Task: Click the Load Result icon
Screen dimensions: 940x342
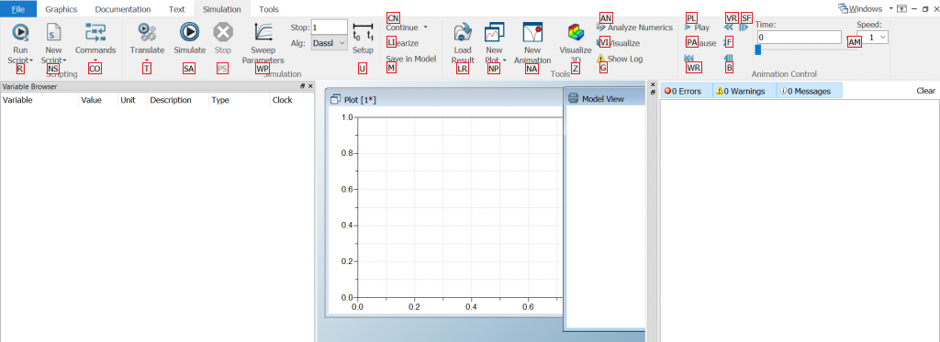Action: point(463,32)
